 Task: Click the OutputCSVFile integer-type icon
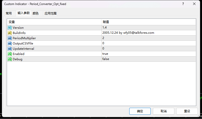pos(10,43)
